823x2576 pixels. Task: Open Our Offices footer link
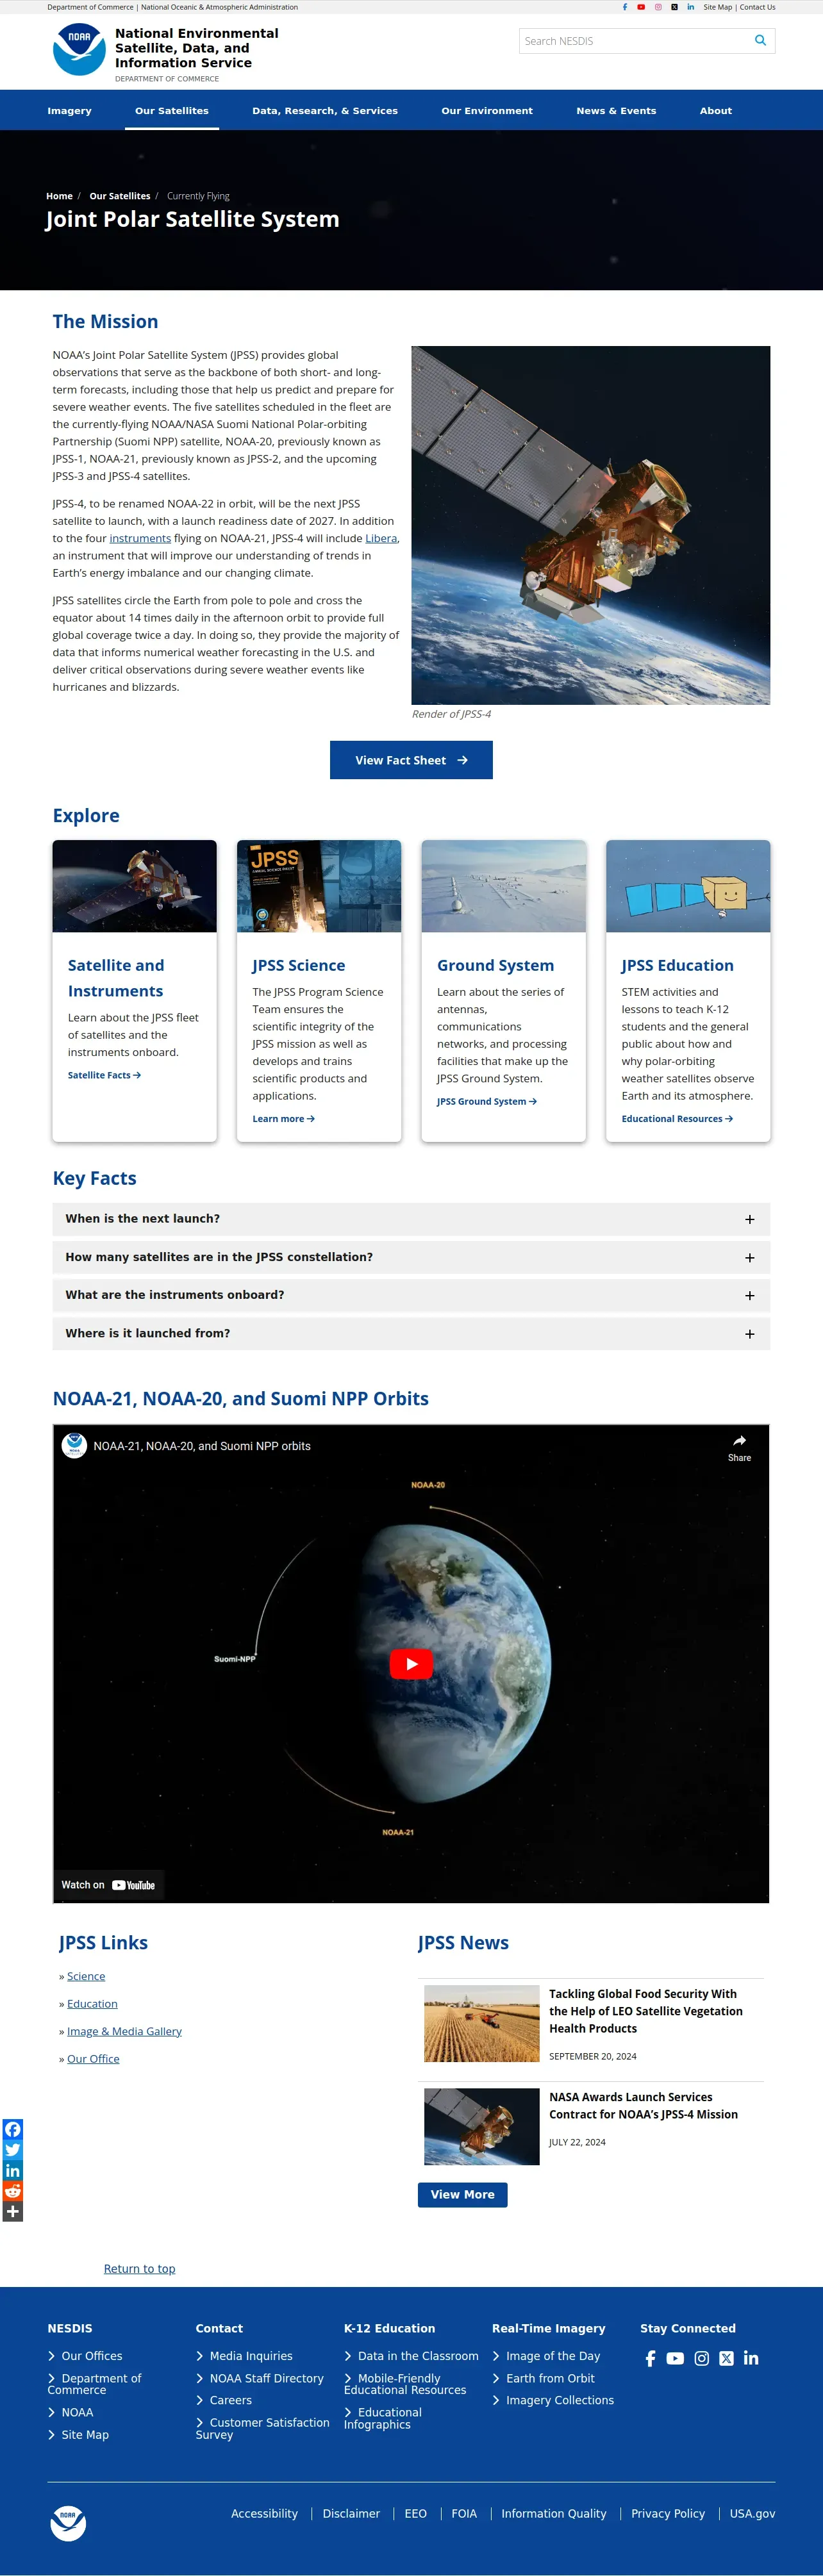click(x=92, y=2356)
